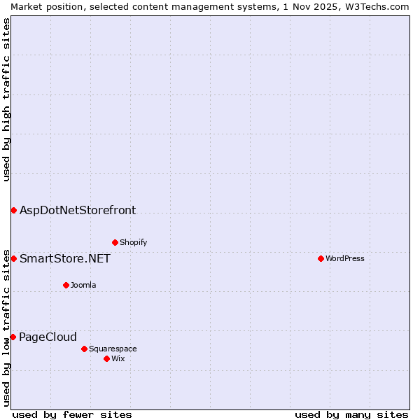Click the WordPress text label
420x420 pixels.
coord(344,258)
